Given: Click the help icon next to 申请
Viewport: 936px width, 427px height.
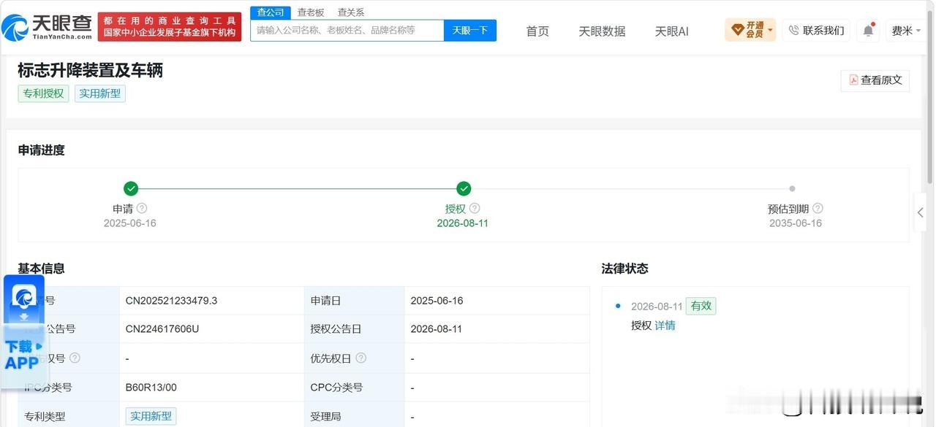Looking at the screenshot, I should (142, 208).
